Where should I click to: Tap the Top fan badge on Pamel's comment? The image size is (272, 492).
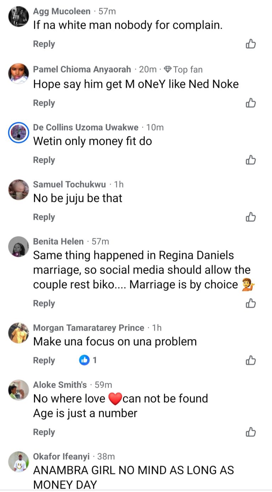(x=183, y=70)
